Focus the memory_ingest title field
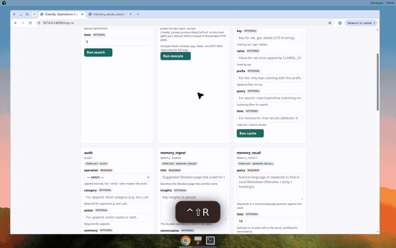Viewport: 396px width, 248px height. pos(193,177)
